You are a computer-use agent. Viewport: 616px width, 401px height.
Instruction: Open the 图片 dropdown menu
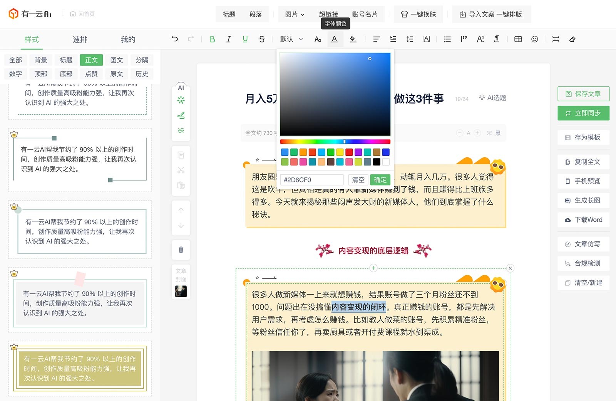click(295, 14)
